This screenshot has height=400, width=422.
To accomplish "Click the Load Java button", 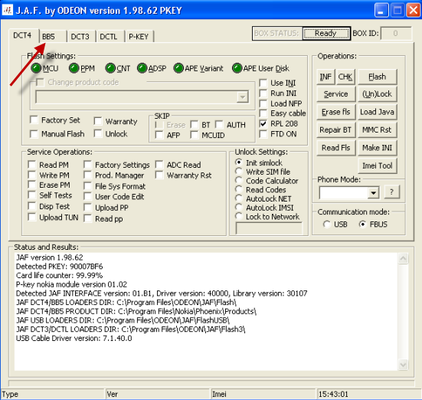I will (x=377, y=112).
